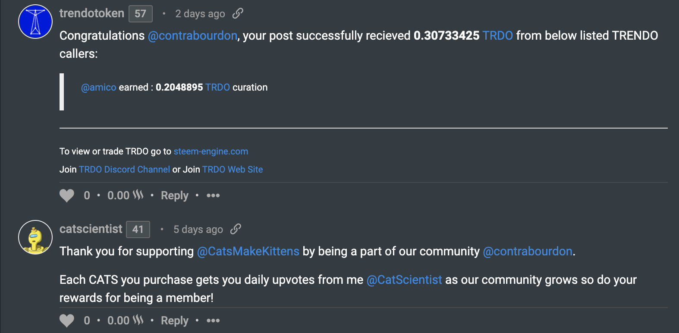The width and height of the screenshot is (679, 333).
Task: Open @contrabourdon's profile link
Action: (x=192, y=35)
